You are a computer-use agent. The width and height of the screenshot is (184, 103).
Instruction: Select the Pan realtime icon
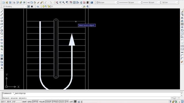57,2
